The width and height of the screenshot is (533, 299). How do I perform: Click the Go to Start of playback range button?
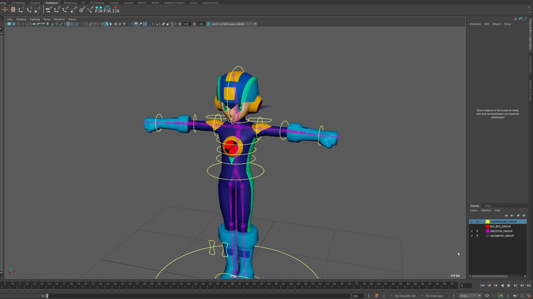[x=483, y=285]
